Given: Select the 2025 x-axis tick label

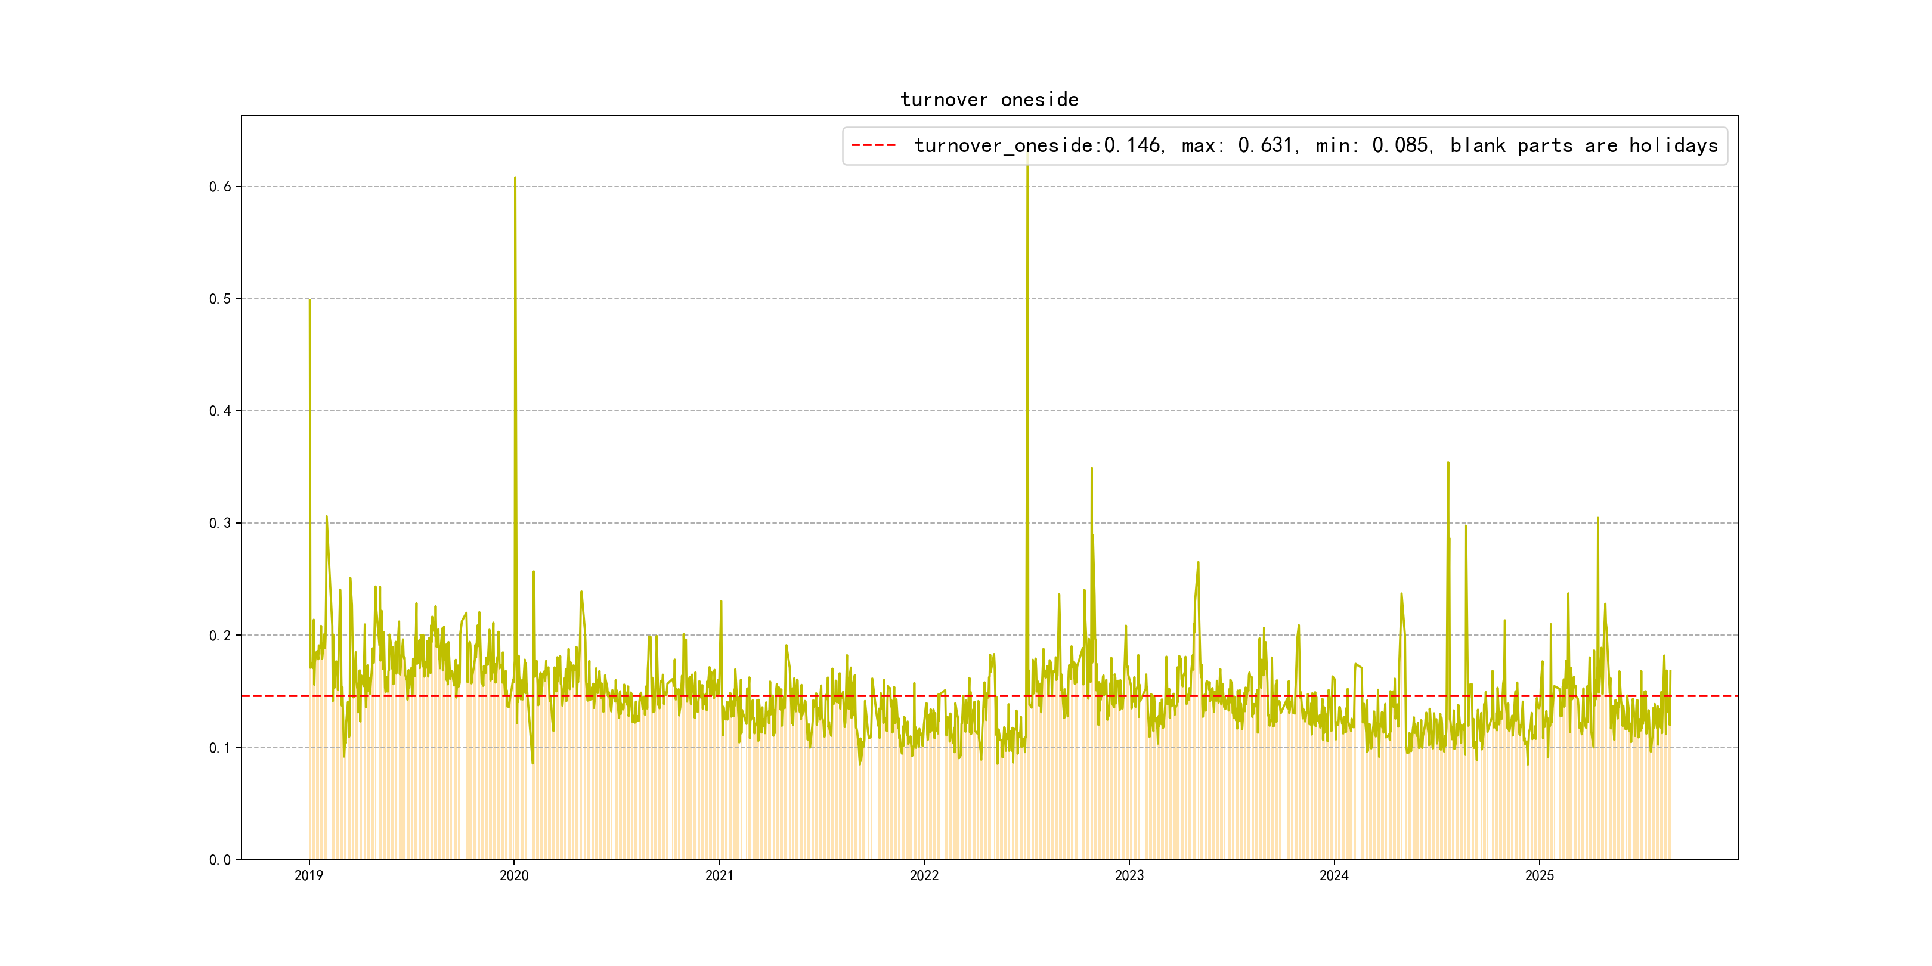Looking at the screenshot, I should click(x=1539, y=875).
